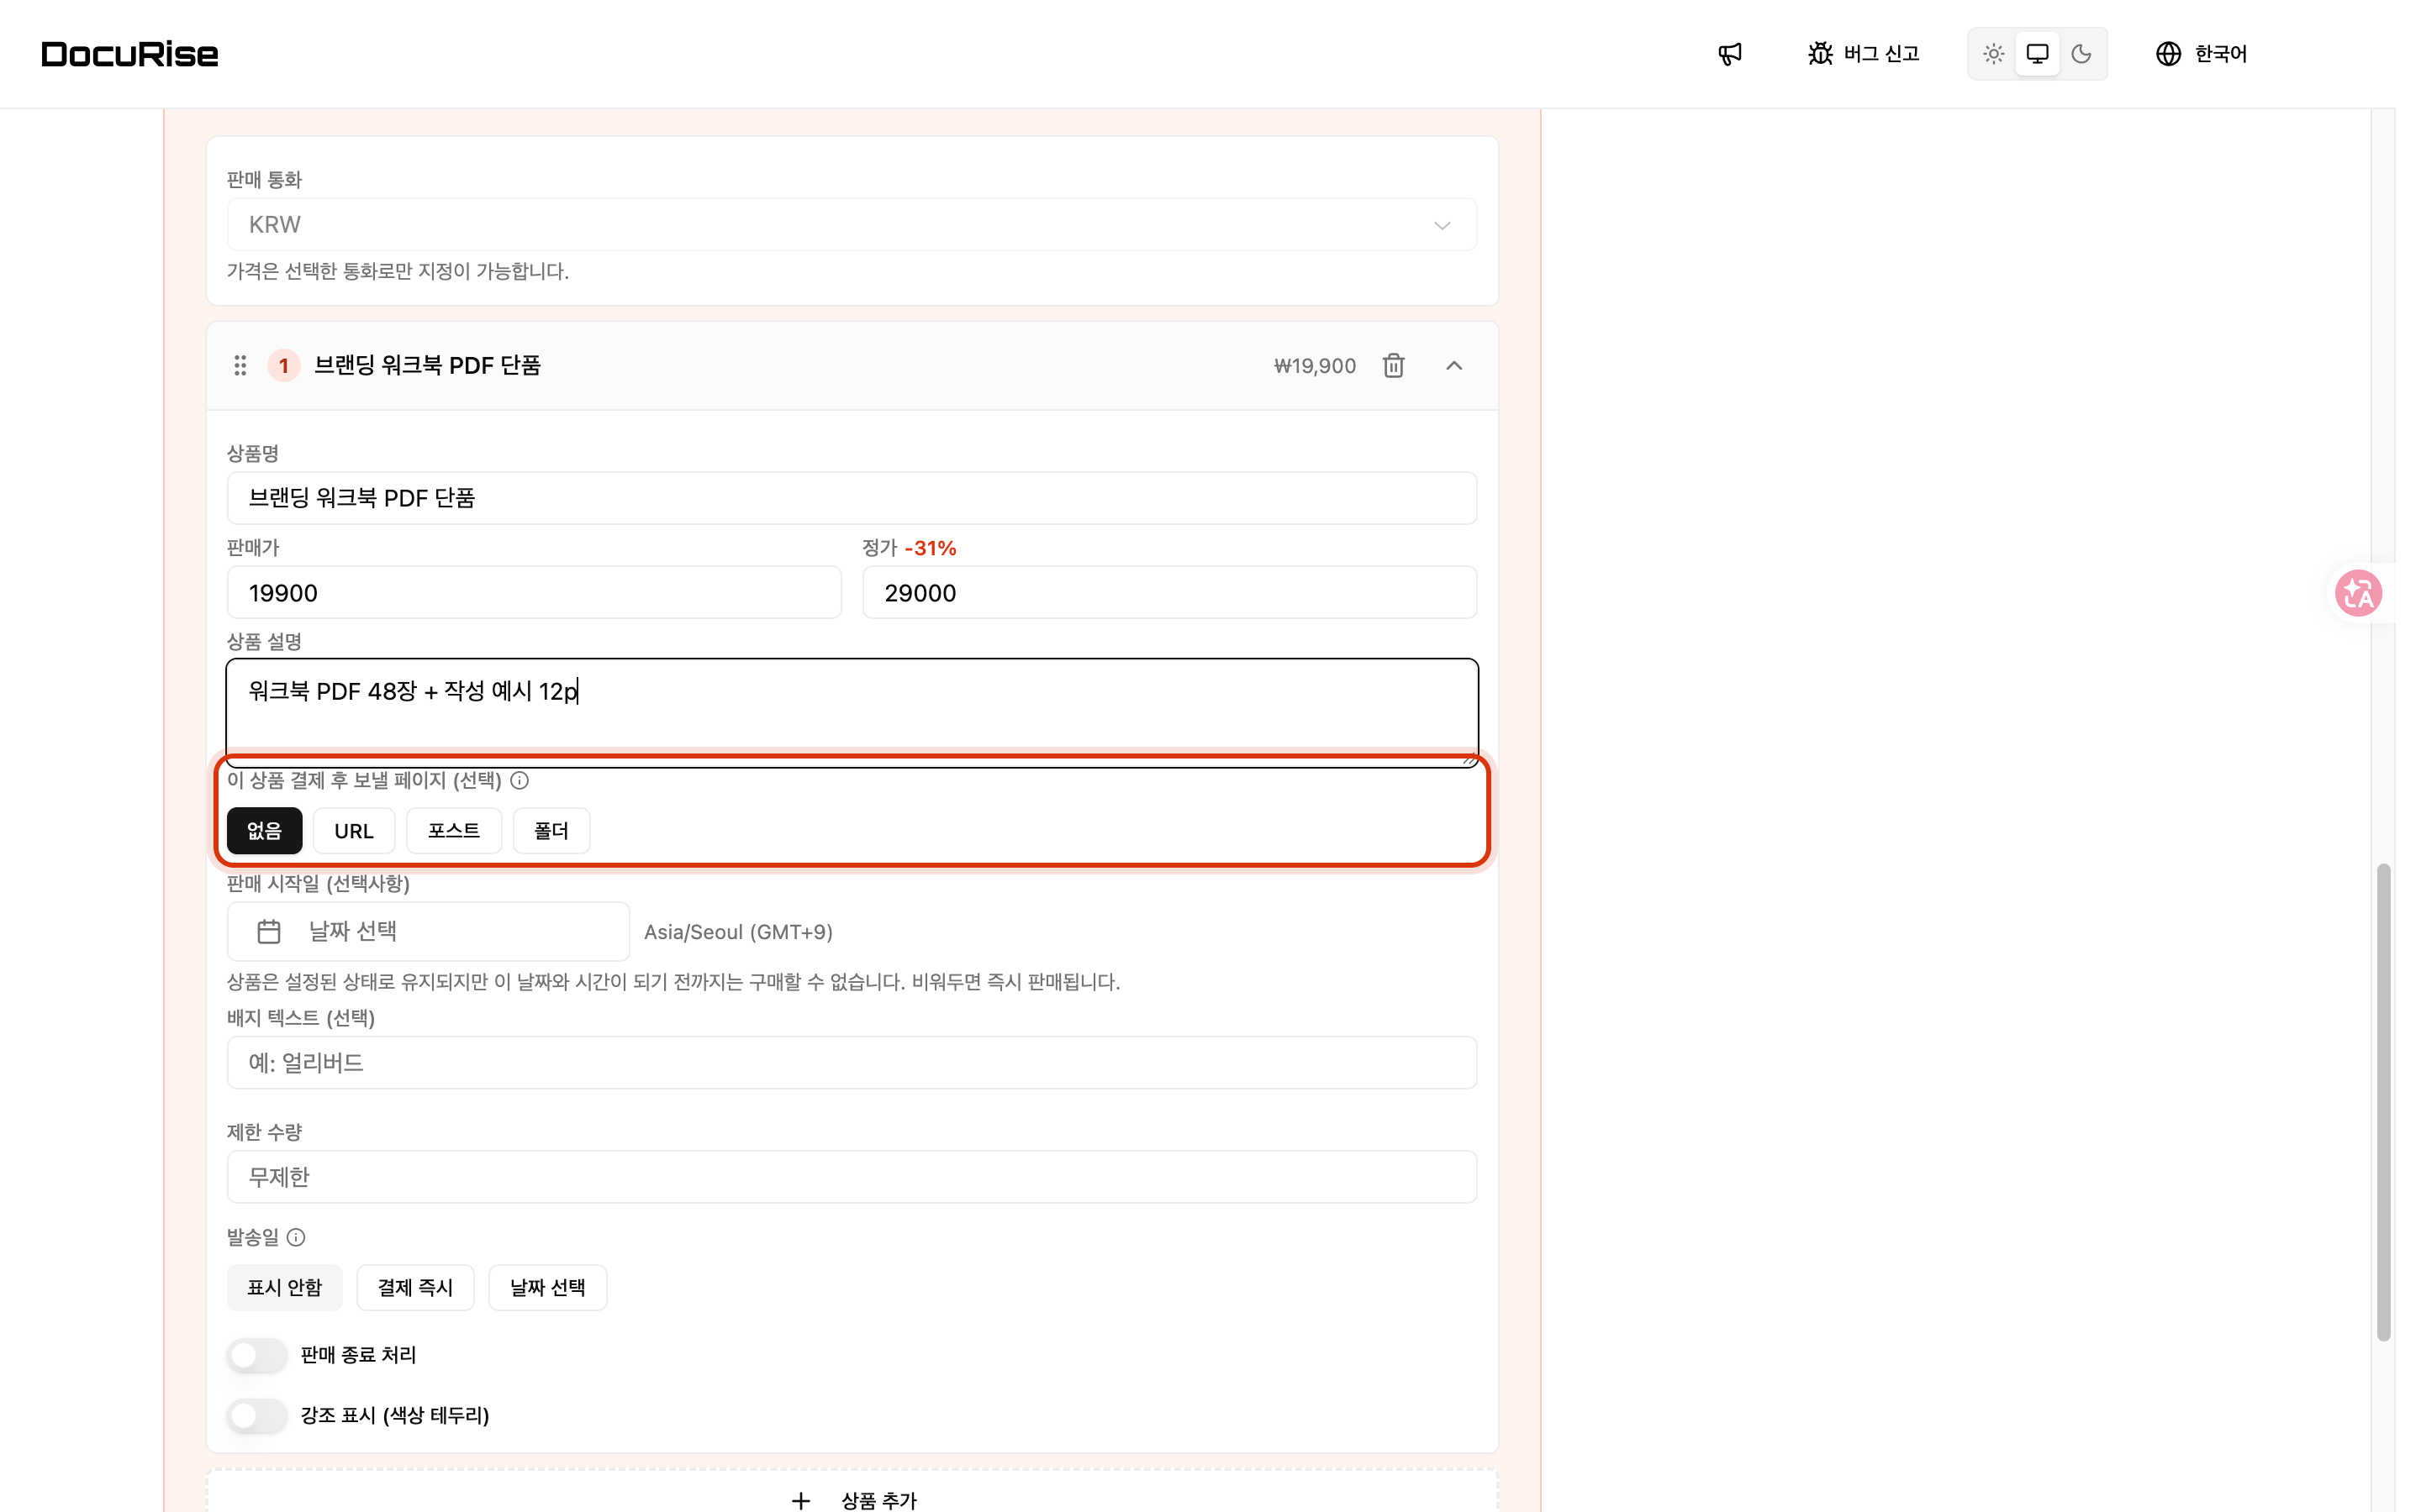Show info for 발송일

(296, 1238)
